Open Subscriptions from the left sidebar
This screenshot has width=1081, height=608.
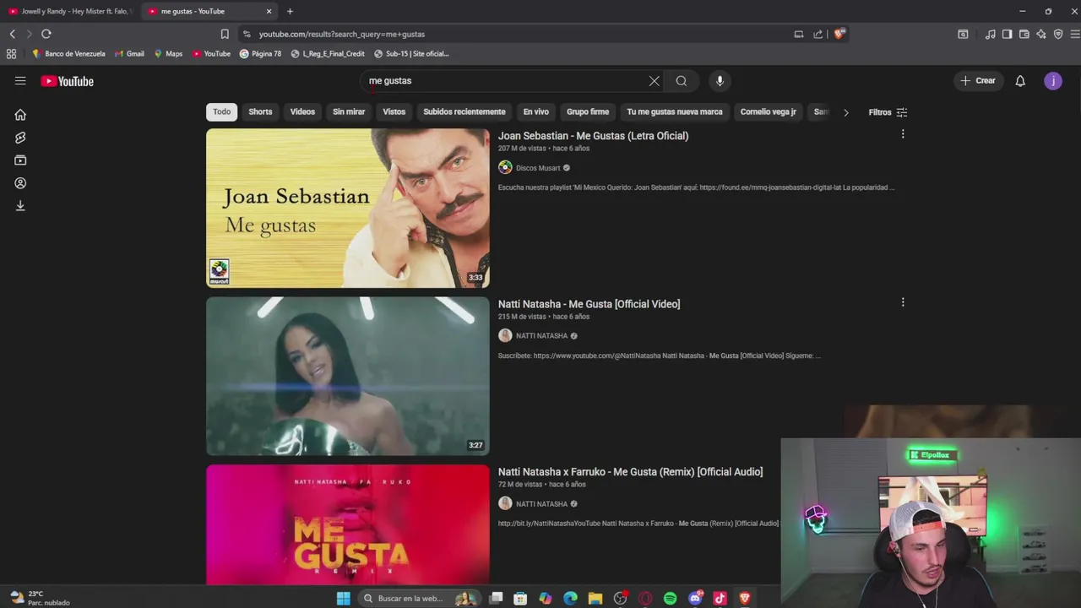[20, 160]
